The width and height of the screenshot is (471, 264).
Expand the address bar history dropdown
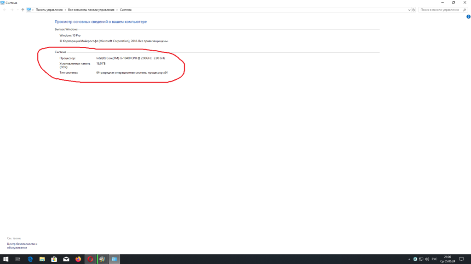tap(409, 10)
